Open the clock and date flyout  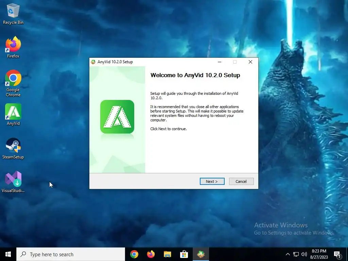(319, 254)
